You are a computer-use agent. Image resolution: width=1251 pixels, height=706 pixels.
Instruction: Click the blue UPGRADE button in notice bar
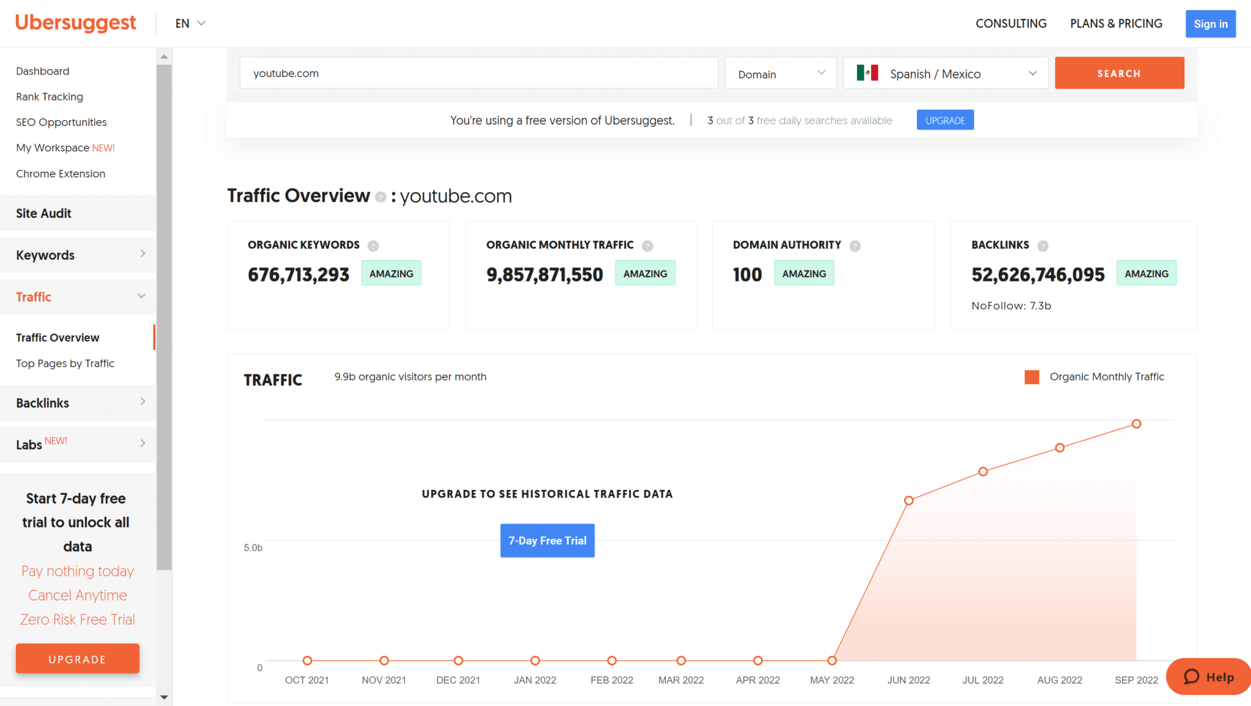tap(945, 120)
